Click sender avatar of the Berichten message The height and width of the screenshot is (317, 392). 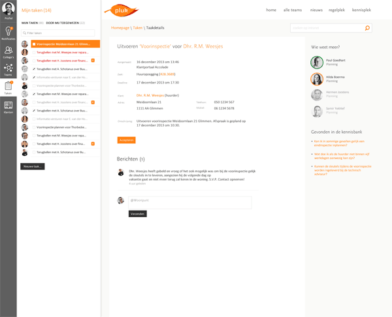pos(121,172)
